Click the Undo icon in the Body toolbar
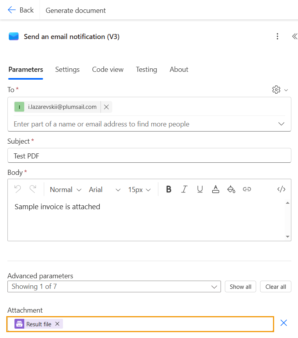The image size is (298, 338). [x=17, y=189]
